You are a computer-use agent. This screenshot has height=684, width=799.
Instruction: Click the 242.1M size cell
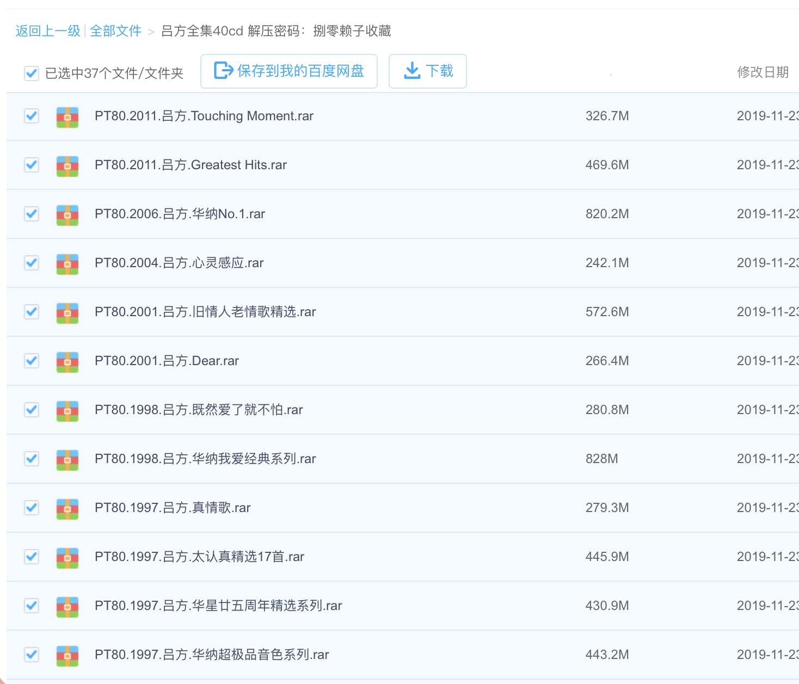click(607, 263)
